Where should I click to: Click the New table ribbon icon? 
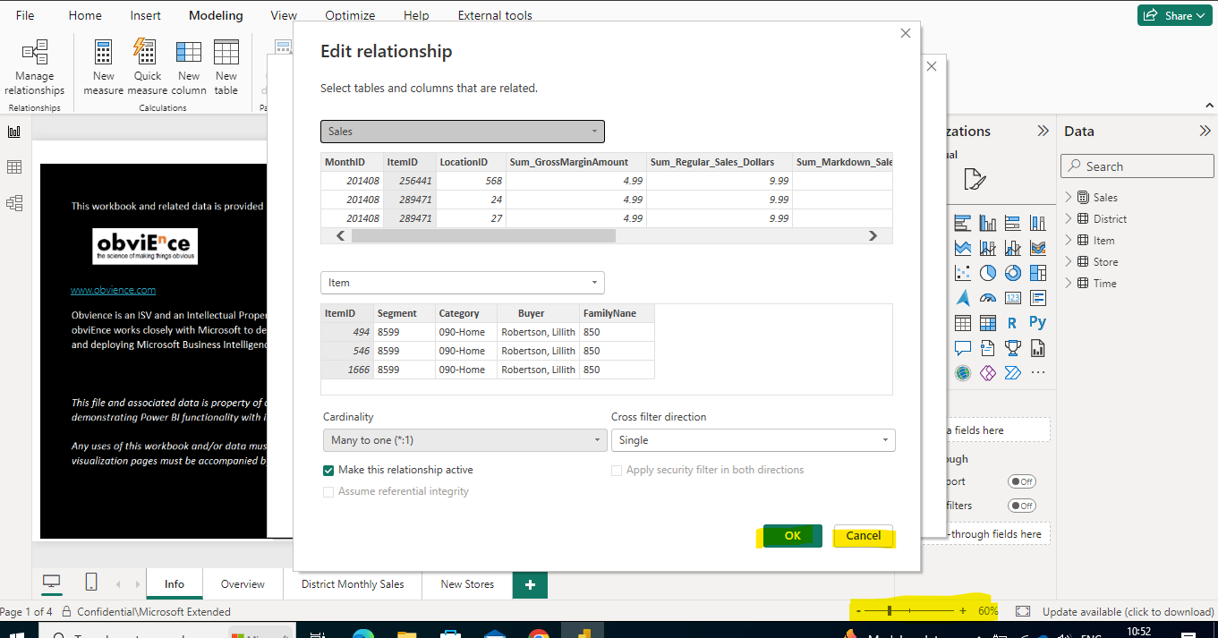tap(226, 67)
